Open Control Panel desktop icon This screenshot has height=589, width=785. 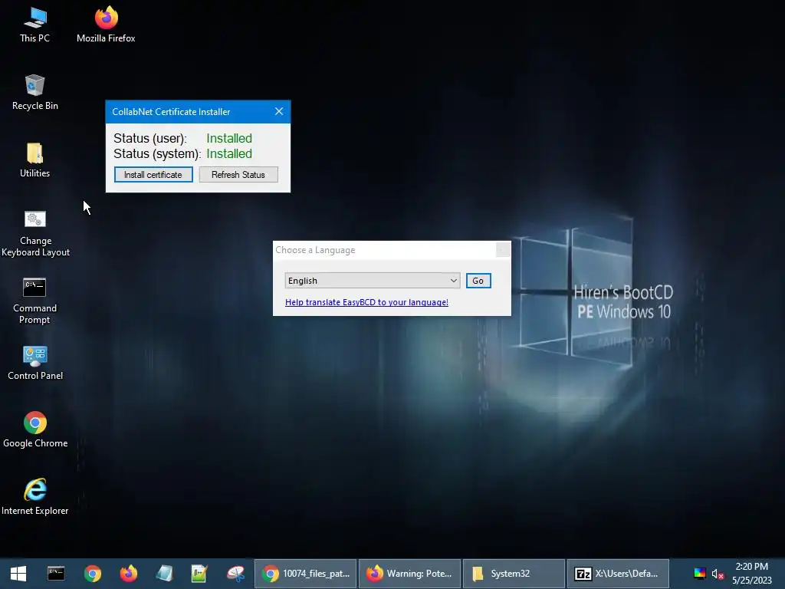pyautogui.click(x=35, y=363)
